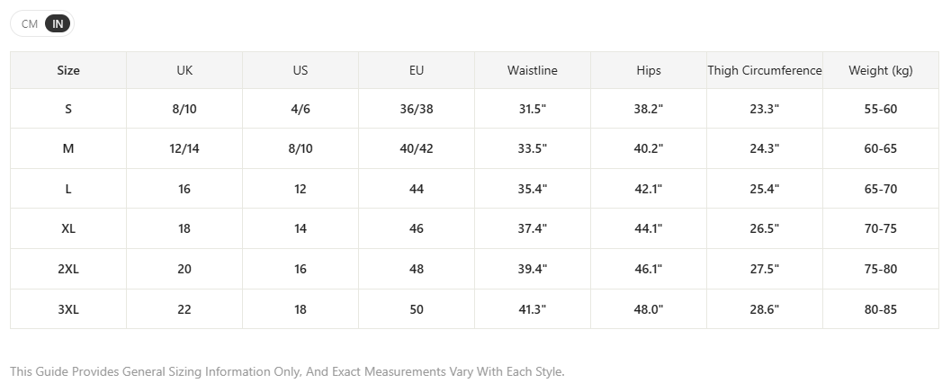Image resolution: width=951 pixels, height=392 pixels.
Task: Click the sizing guide disclaimer text
Action: click(x=288, y=371)
